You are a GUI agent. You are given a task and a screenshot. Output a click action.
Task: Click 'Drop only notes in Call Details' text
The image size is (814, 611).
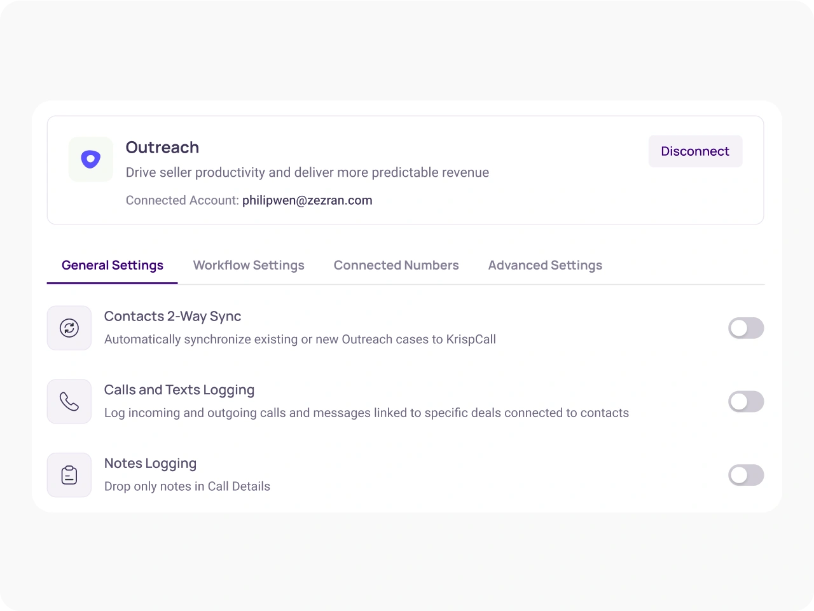click(x=187, y=486)
